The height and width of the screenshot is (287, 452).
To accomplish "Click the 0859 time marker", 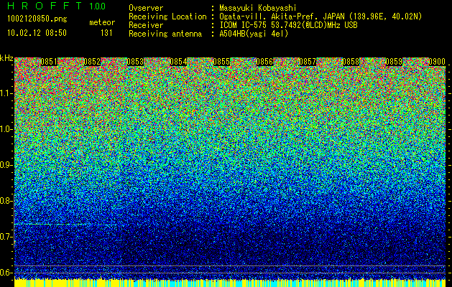I will (x=394, y=62).
